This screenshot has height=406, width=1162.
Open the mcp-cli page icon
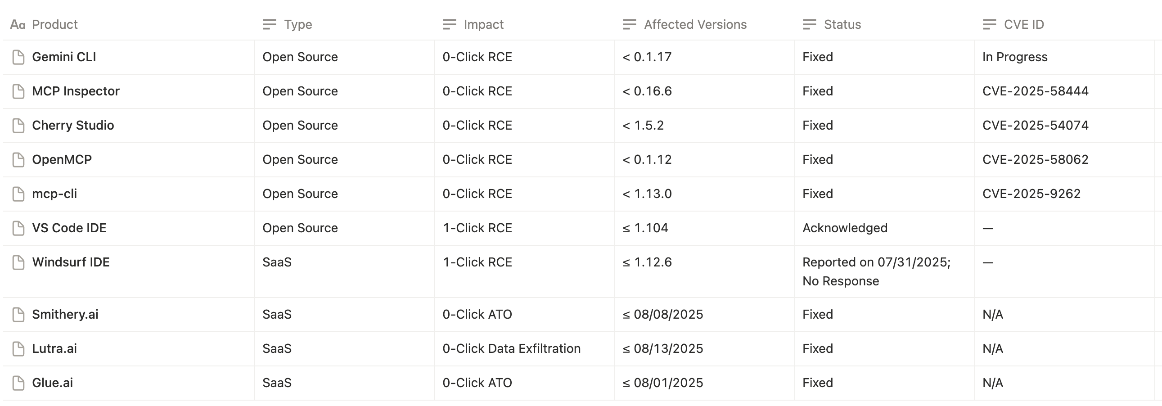pos(18,194)
